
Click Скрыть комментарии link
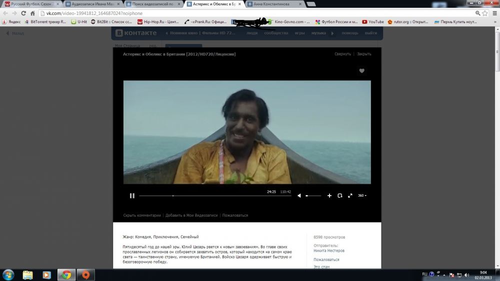pos(142,216)
